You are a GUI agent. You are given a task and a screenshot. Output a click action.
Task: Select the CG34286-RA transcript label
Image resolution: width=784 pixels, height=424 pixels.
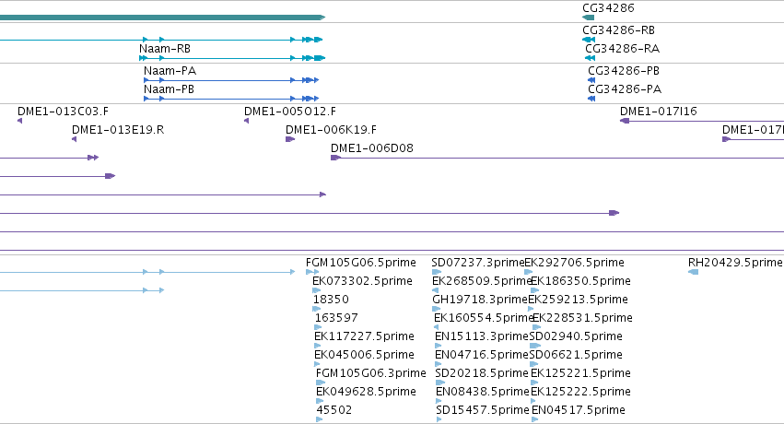(x=622, y=49)
